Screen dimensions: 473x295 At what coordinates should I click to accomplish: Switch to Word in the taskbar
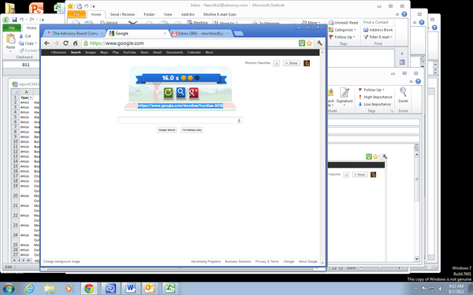130,289
